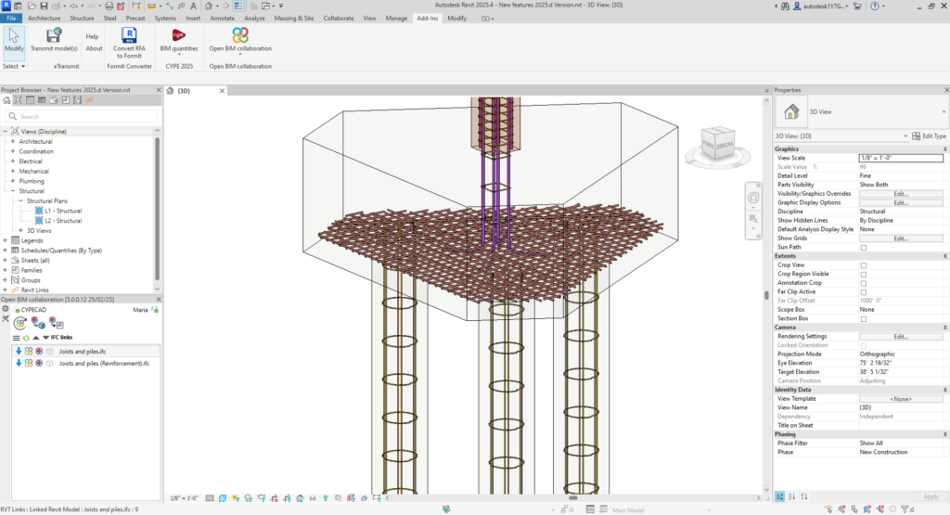
Task: Click the Open BIM collaboration ribbon icon
Action: 240,35
